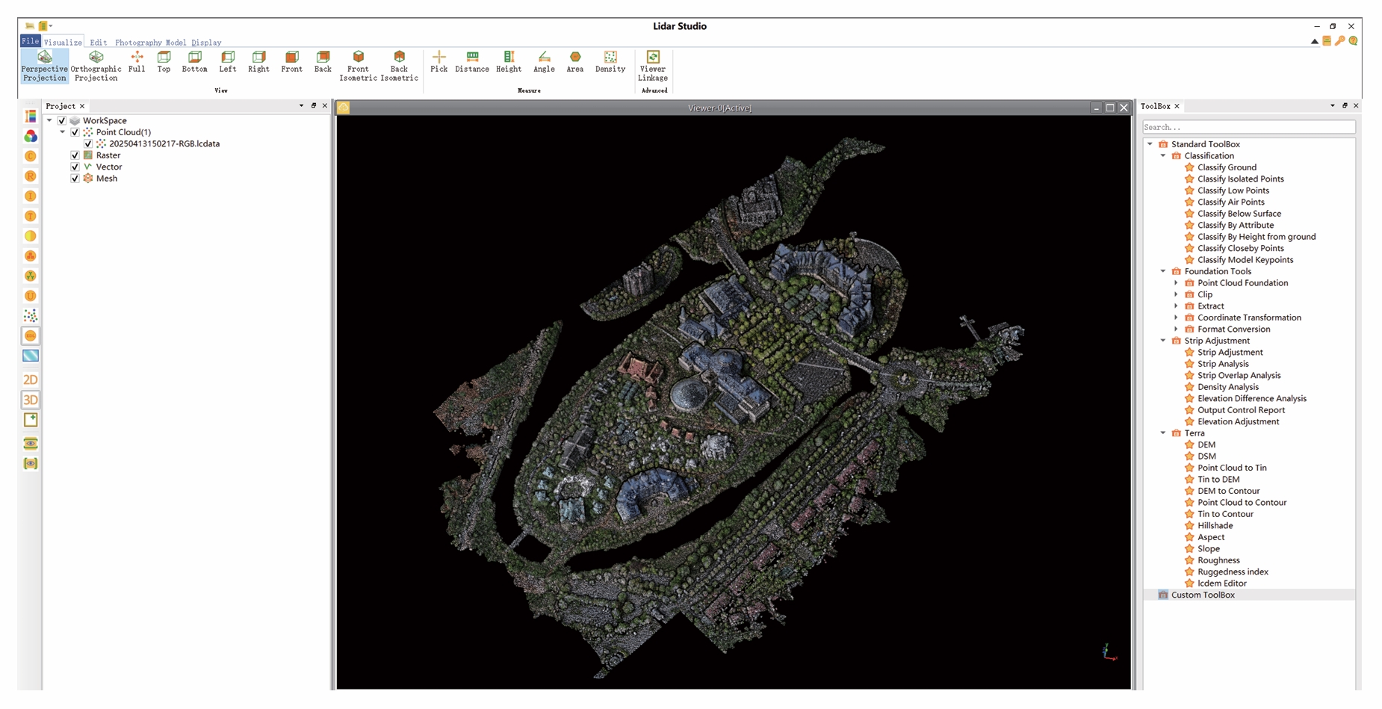Set the view to Left

point(228,62)
